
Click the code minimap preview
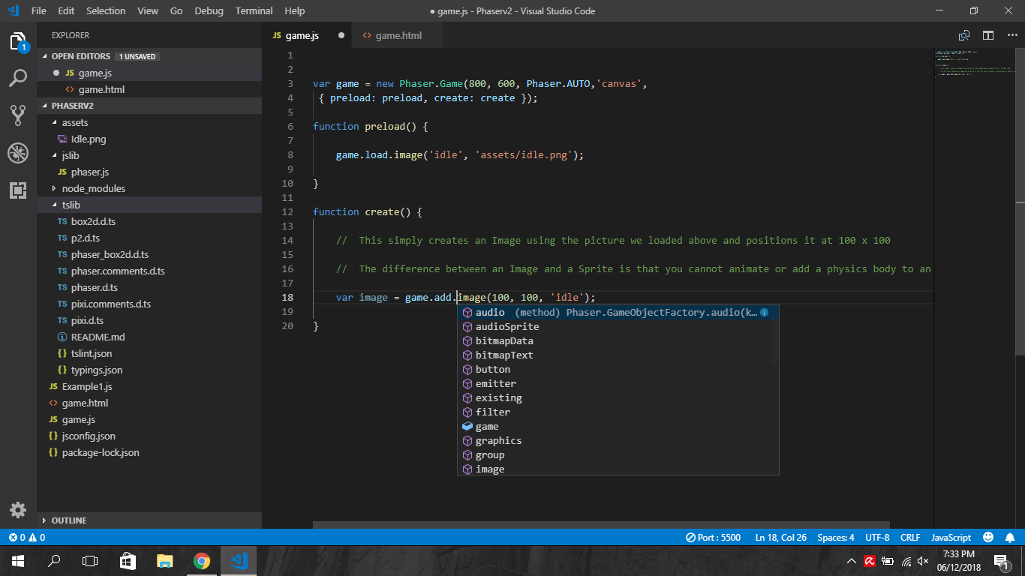973,64
